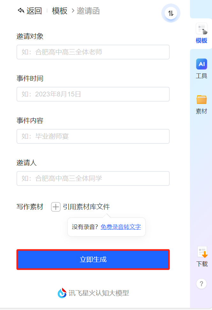
Task: Click the 讯飞星火认知大模型 footer text
Action: pos(99,293)
